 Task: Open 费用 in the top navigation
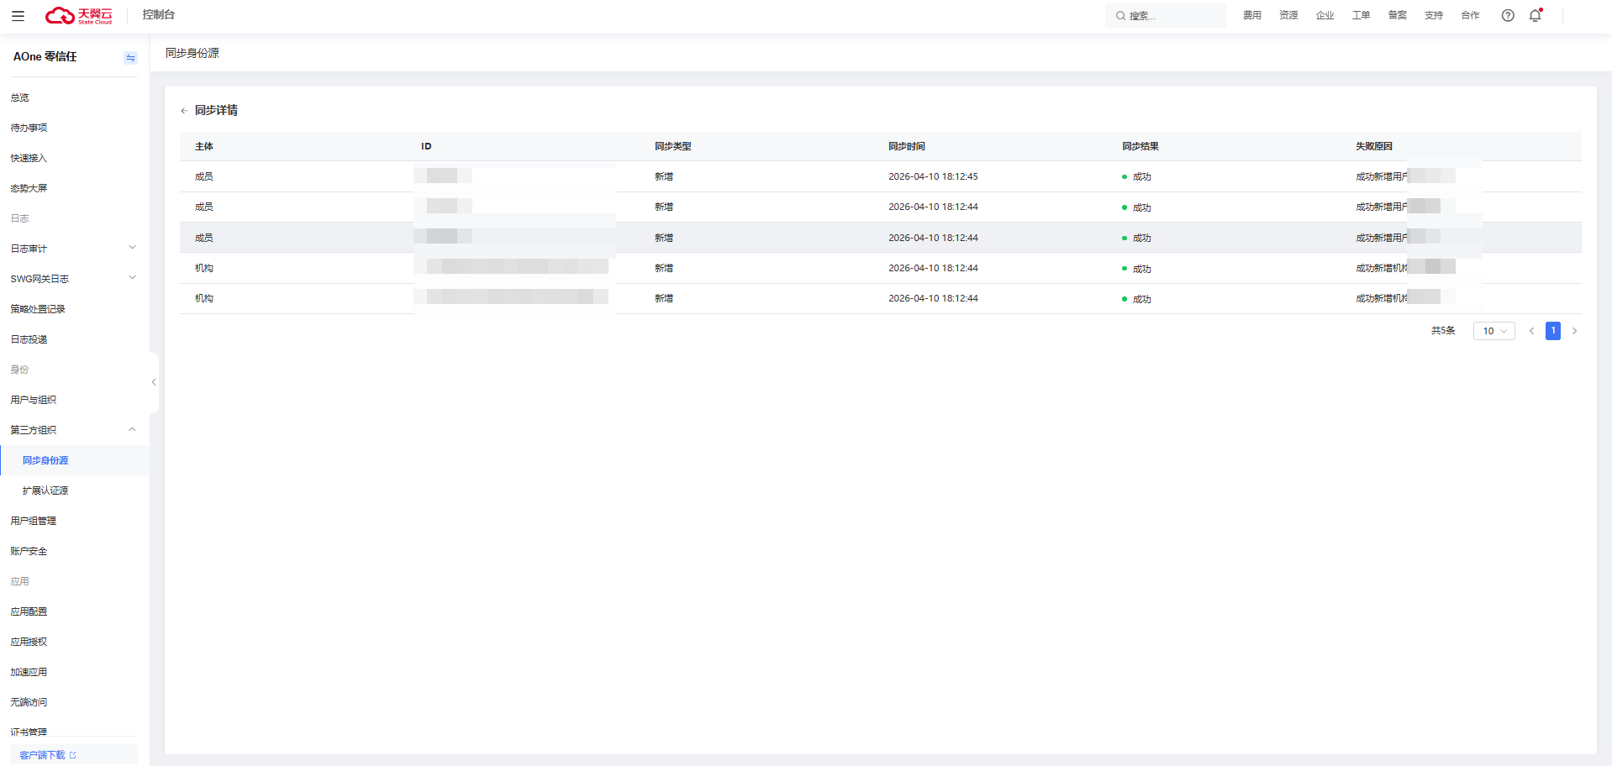click(1251, 15)
